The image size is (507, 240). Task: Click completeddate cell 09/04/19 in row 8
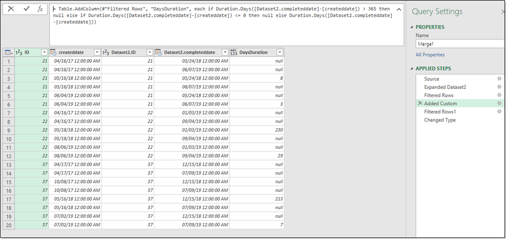coord(192,122)
